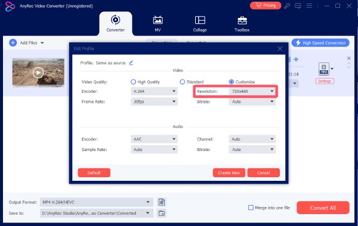The height and width of the screenshot is (226, 358).
Task: Click the blue plus Add Files icon
Action: coord(13,43)
